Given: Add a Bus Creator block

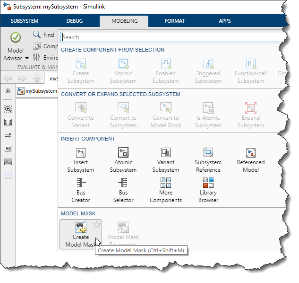Looking at the screenshot, I should click(x=80, y=183).
